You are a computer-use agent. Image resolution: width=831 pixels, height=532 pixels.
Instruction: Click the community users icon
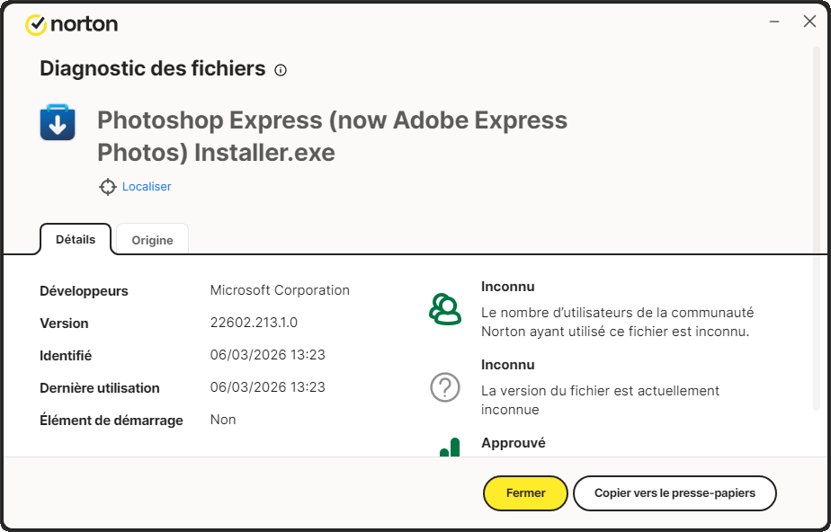point(445,309)
